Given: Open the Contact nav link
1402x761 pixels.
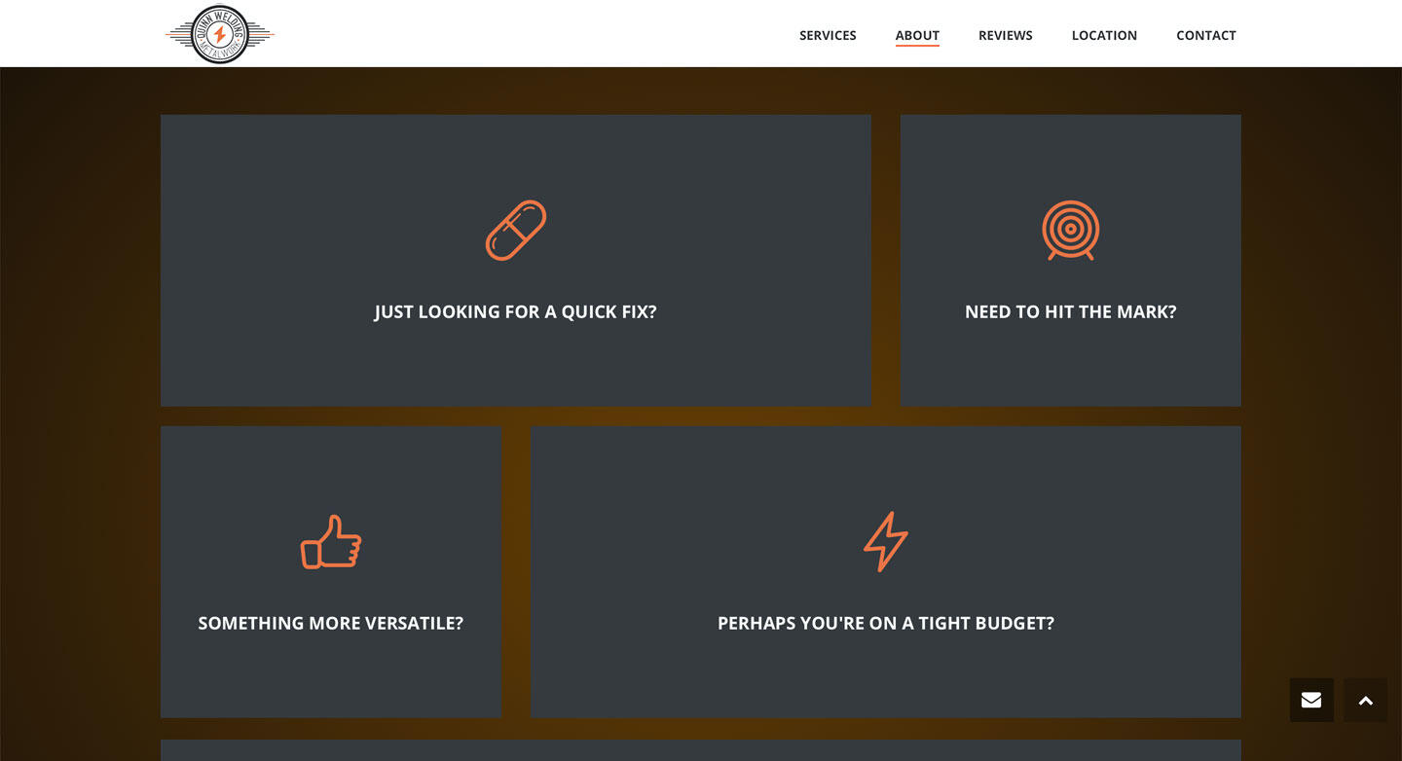Looking at the screenshot, I should (1205, 35).
